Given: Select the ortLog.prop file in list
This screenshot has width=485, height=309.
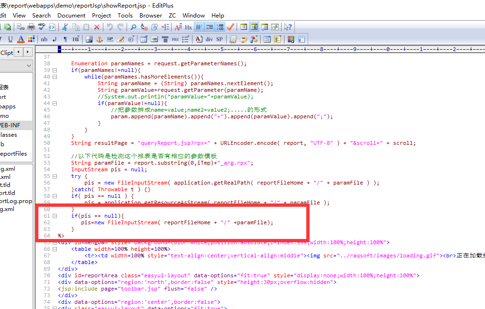Looking at the screenshot, I should coord(16,201).
